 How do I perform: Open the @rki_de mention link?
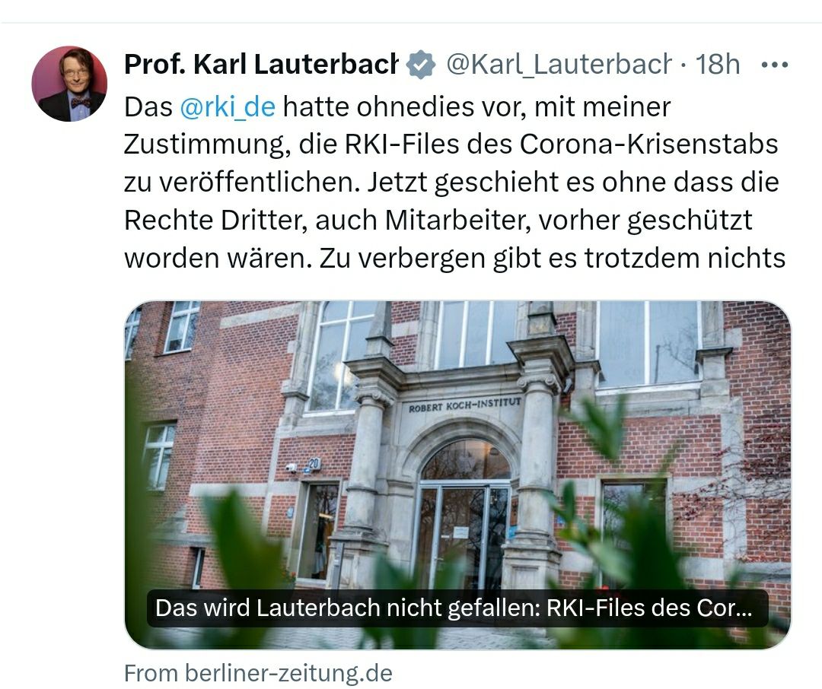pos(227,107)
